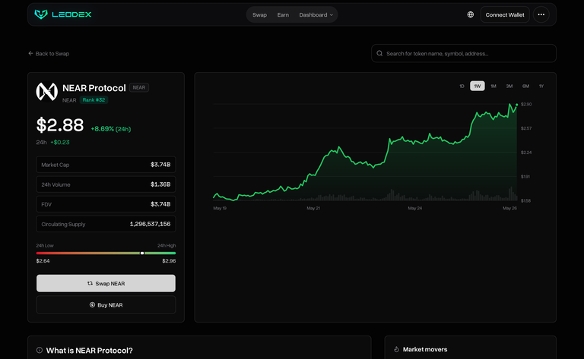Click the 24h Volume $1.36B row
This screenshot has height=359, width=584.
pos(106,184)
